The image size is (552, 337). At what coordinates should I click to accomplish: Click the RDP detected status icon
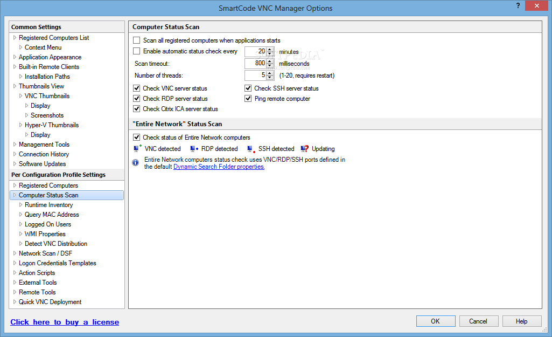click(x=194, y=149)
